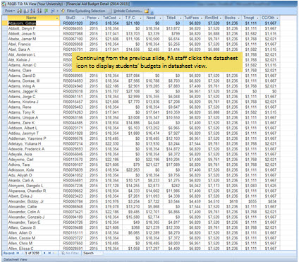299x262 pixels.
Task: Open the Print dropdown in the toolbar
Action: point(10,11)
